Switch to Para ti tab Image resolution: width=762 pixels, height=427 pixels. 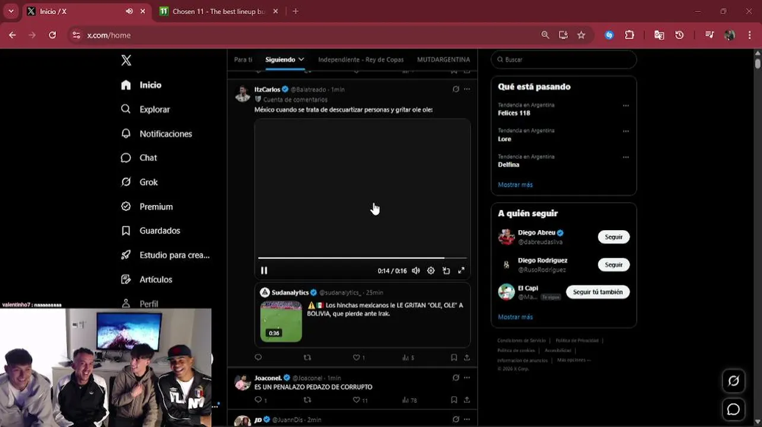[243, 59]
